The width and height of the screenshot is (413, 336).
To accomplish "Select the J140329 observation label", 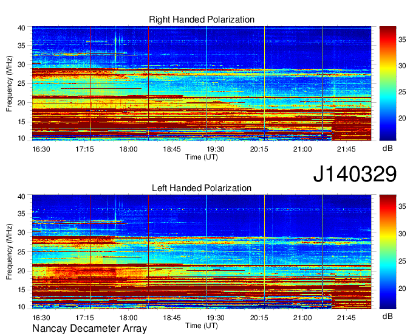I will tap(355, 174).
